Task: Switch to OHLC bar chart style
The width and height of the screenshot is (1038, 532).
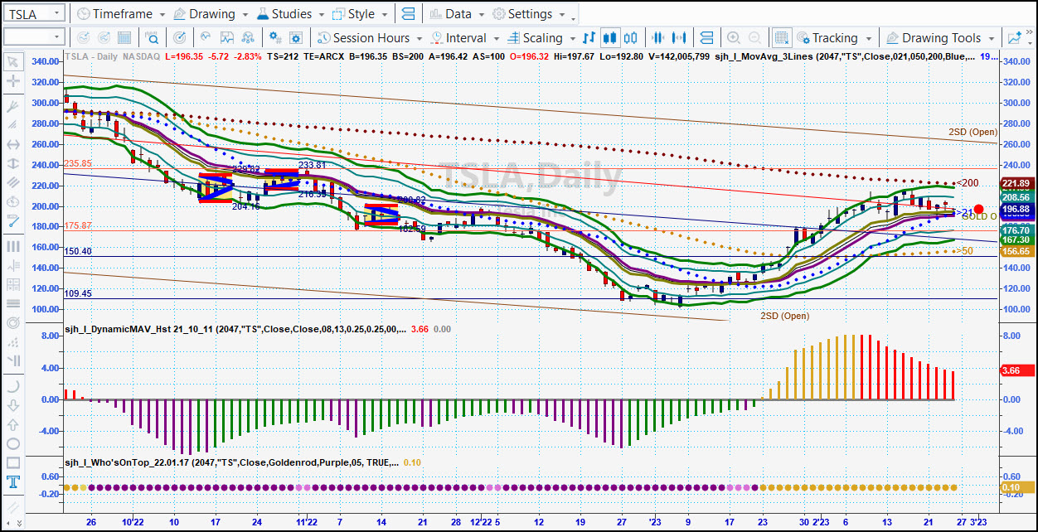Action: (x=589, y=37)
